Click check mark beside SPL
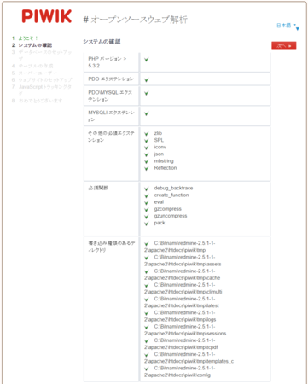The height and width of the screenshot is (384, 308). click(x=147, y=141)
